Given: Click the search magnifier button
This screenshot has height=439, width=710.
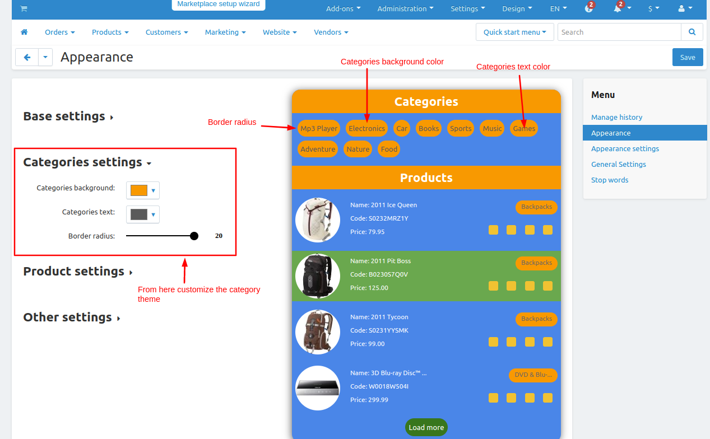Looking at the screenshot, I should pyautogui.click(x=692, y=32).
